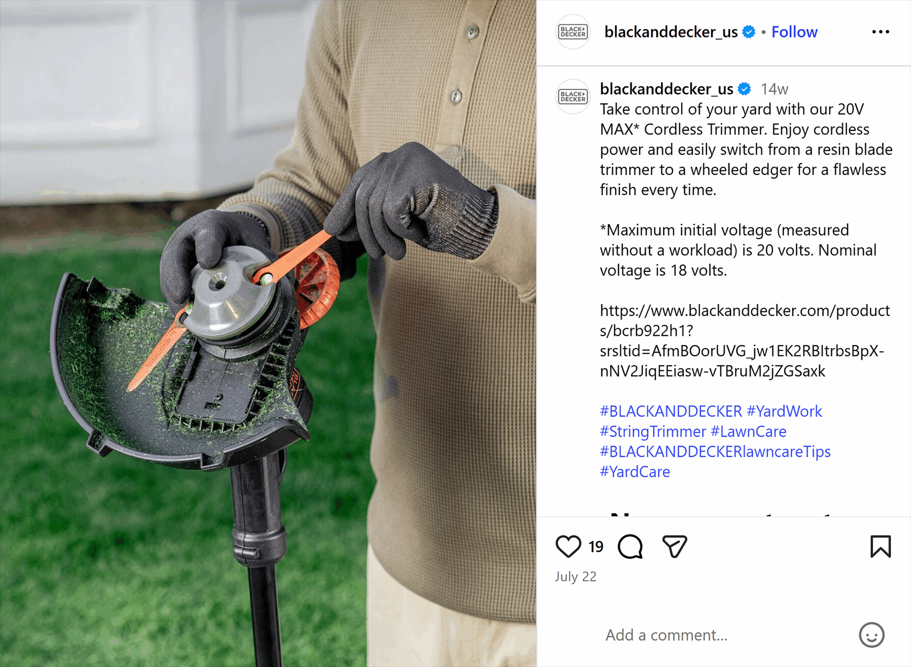Open the #YardCare hashtag
911x667 pixels.
coord(635,472)
